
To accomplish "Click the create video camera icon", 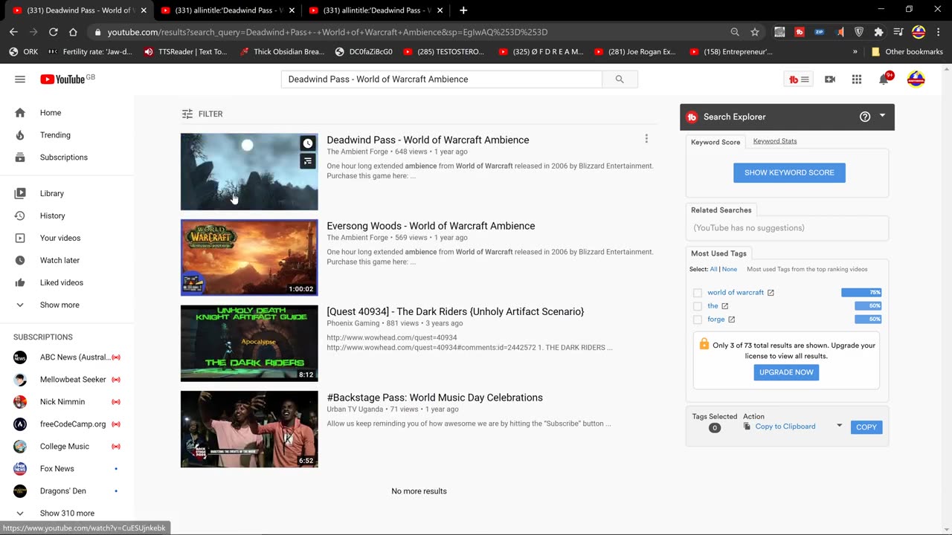I will (x=830, y=80).
